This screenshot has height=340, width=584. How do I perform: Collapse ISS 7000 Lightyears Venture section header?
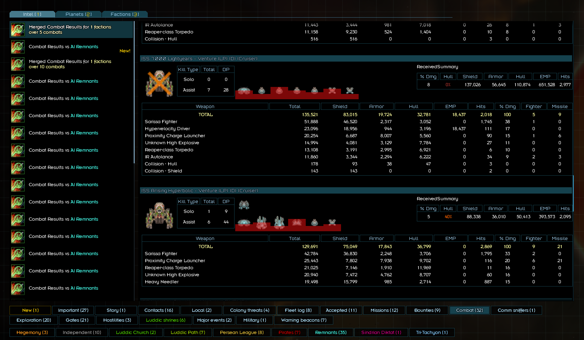click(356, 58)
